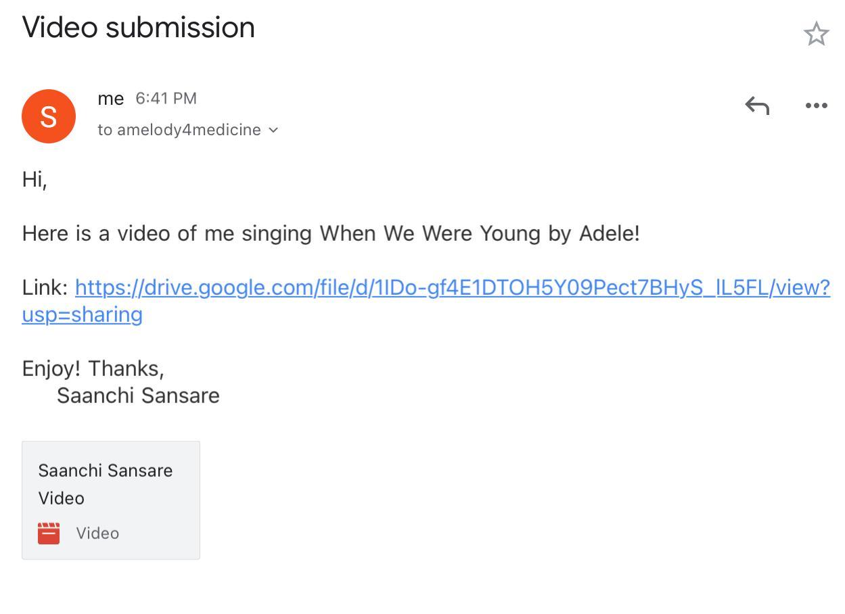Click the "Hi," greeting line

click(35, 180)
